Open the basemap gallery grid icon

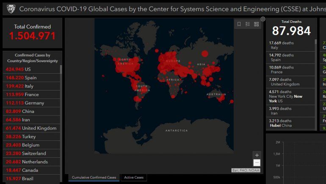(257, 24)
